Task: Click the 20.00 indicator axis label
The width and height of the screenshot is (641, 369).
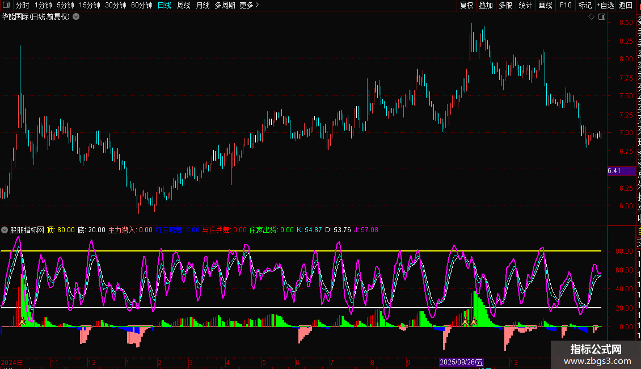Action: (x=625, y=308)
